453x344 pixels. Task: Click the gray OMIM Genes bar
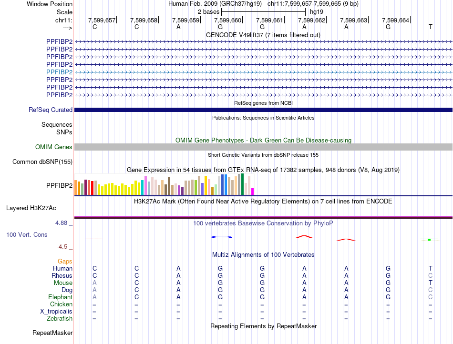click(263, 147)
